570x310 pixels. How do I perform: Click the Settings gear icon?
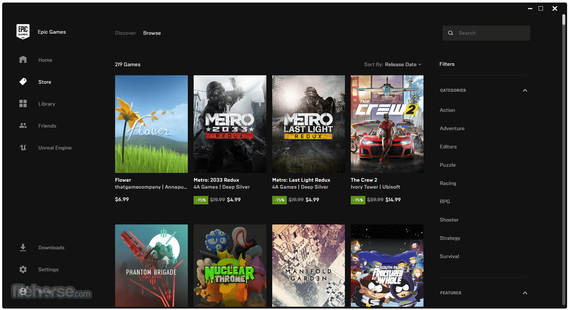(x=23, y=269)
